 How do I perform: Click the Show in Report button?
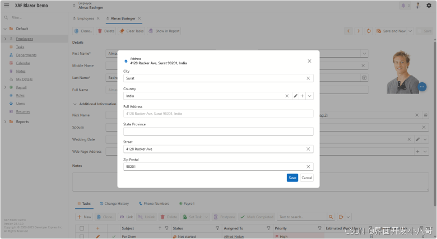pos(164,31)
